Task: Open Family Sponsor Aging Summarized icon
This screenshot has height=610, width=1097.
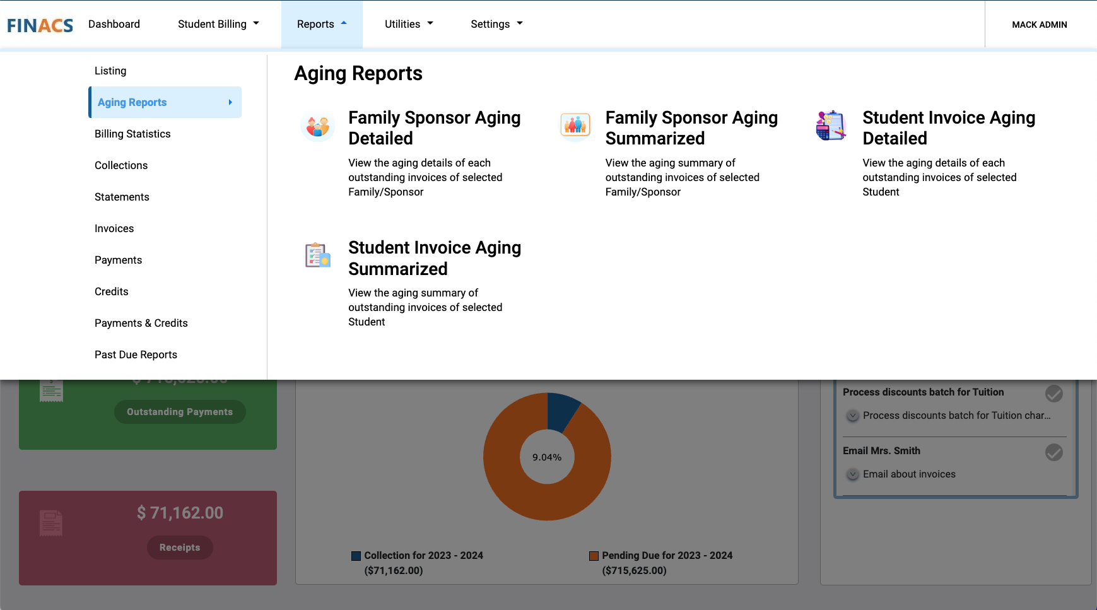Action: pos(575,126)
